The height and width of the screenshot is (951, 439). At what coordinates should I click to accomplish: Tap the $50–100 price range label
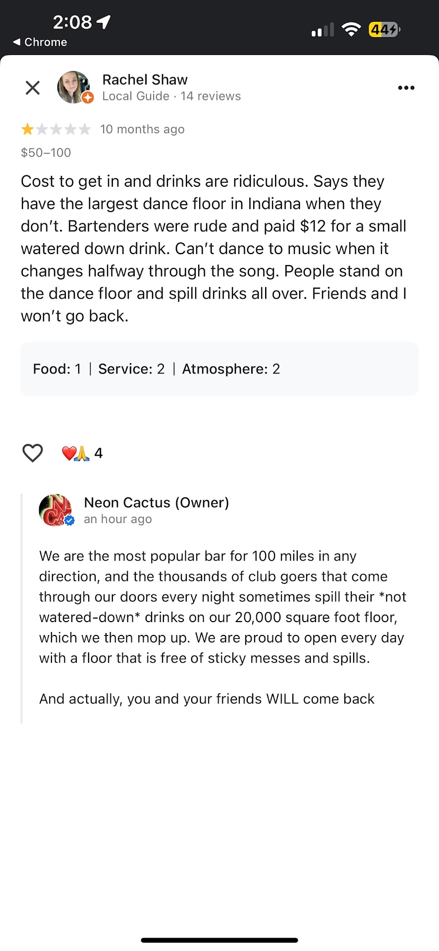tap(46, 153)
